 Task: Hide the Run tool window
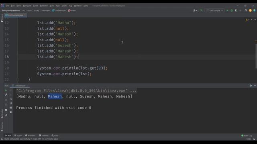pyautogui.click(x=255, y=86)
